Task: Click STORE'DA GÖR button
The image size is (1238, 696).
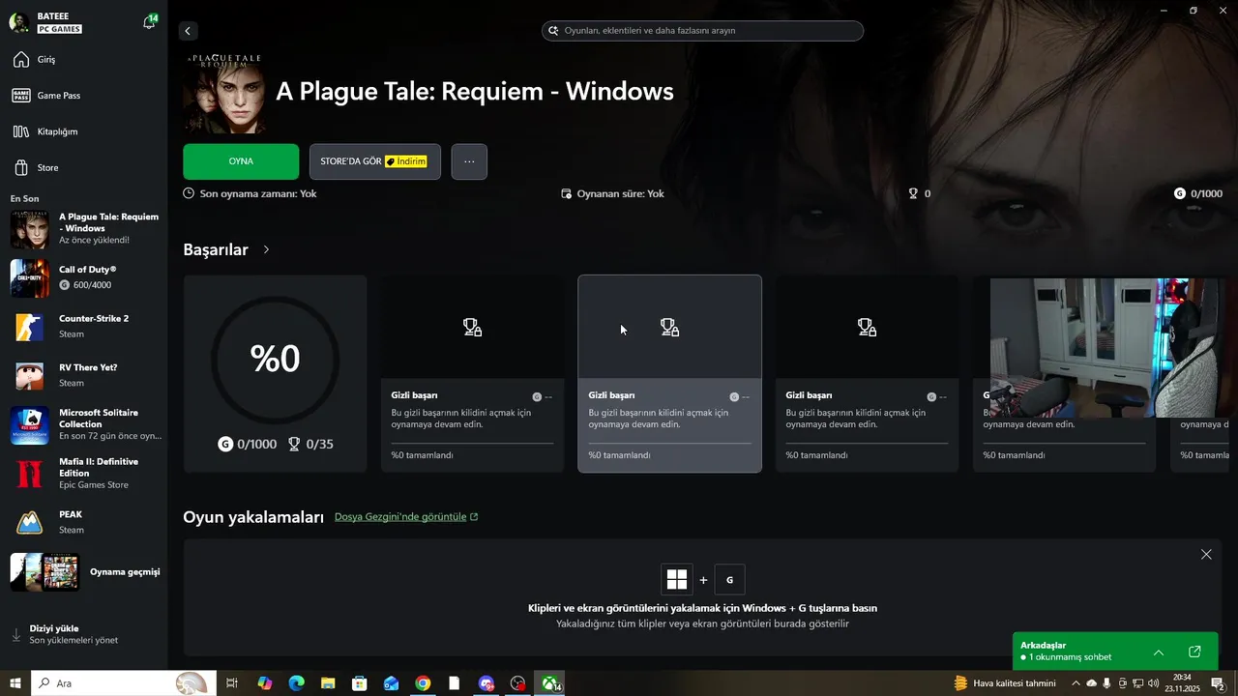Action: (374, 161)
